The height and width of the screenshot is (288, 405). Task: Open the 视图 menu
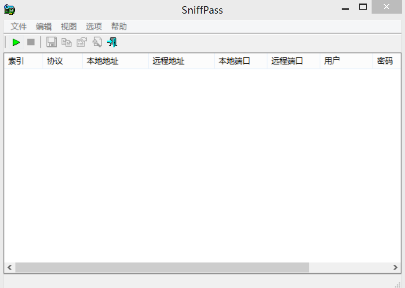[69, 26]
